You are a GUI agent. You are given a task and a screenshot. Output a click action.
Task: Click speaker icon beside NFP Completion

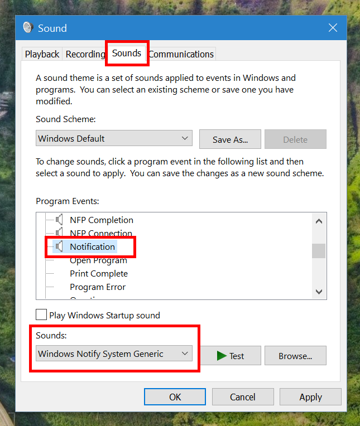point(59,220)
